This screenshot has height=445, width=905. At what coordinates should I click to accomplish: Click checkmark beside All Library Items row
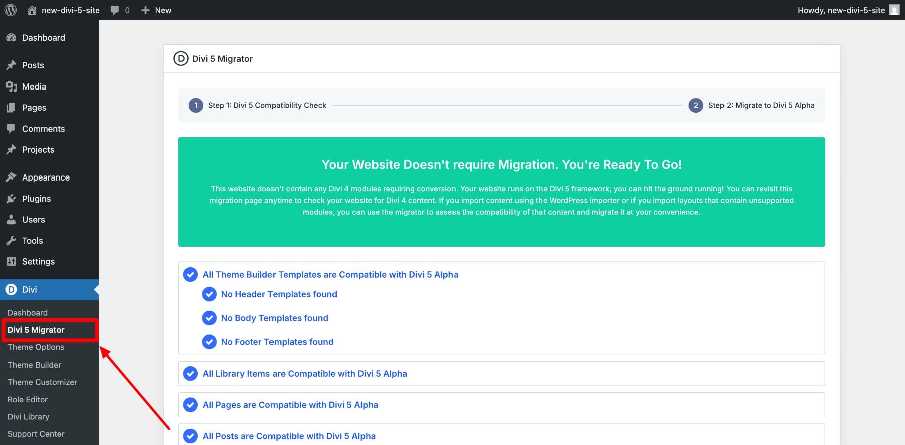(x=190, y=374)
